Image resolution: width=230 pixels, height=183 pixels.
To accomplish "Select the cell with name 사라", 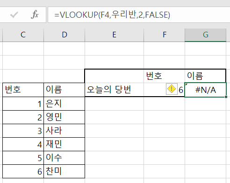I will coord(64,131).
